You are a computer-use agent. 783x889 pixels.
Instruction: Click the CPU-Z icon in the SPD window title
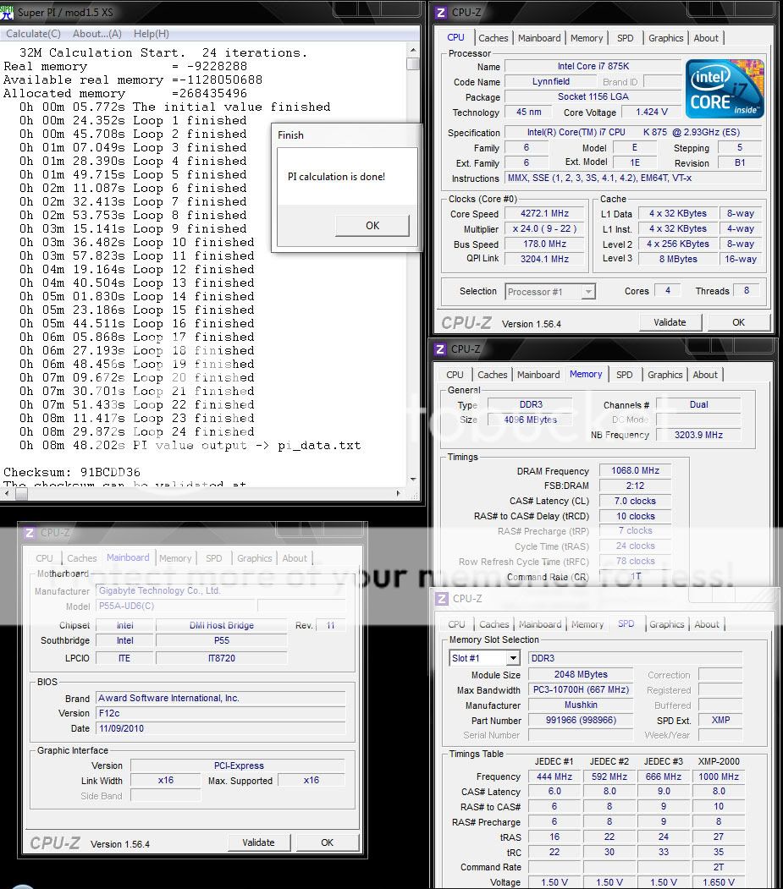(441, 599)
